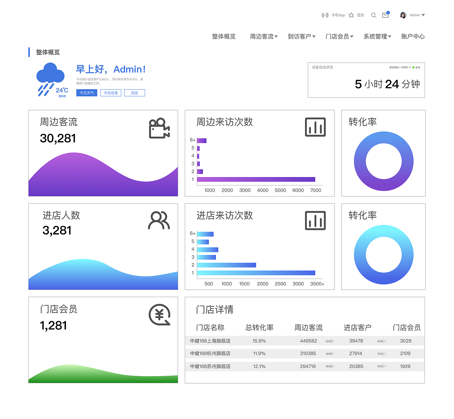Switch to the 整体概览 nav item
Viewport: 454px width, 419px height.
tap(223, 36)
